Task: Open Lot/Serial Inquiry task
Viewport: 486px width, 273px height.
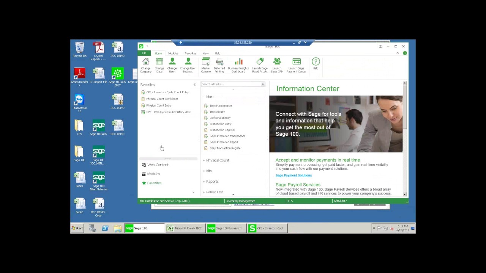Action: tap(217, 118)
